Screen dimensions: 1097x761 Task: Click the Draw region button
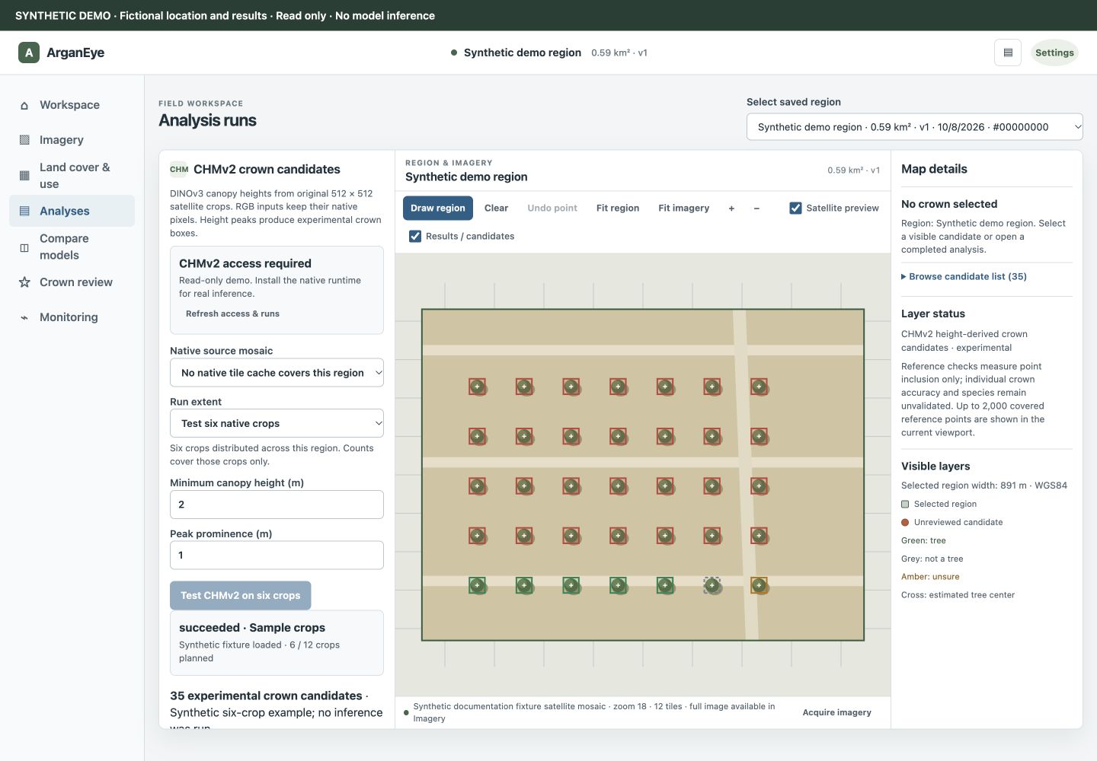(438, 208)
